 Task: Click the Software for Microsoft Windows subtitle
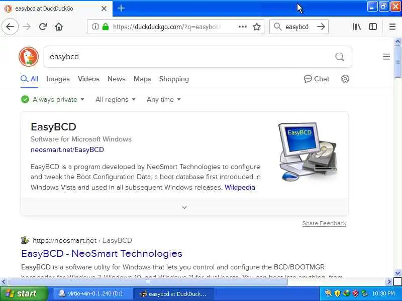click(x=81, y=139)
